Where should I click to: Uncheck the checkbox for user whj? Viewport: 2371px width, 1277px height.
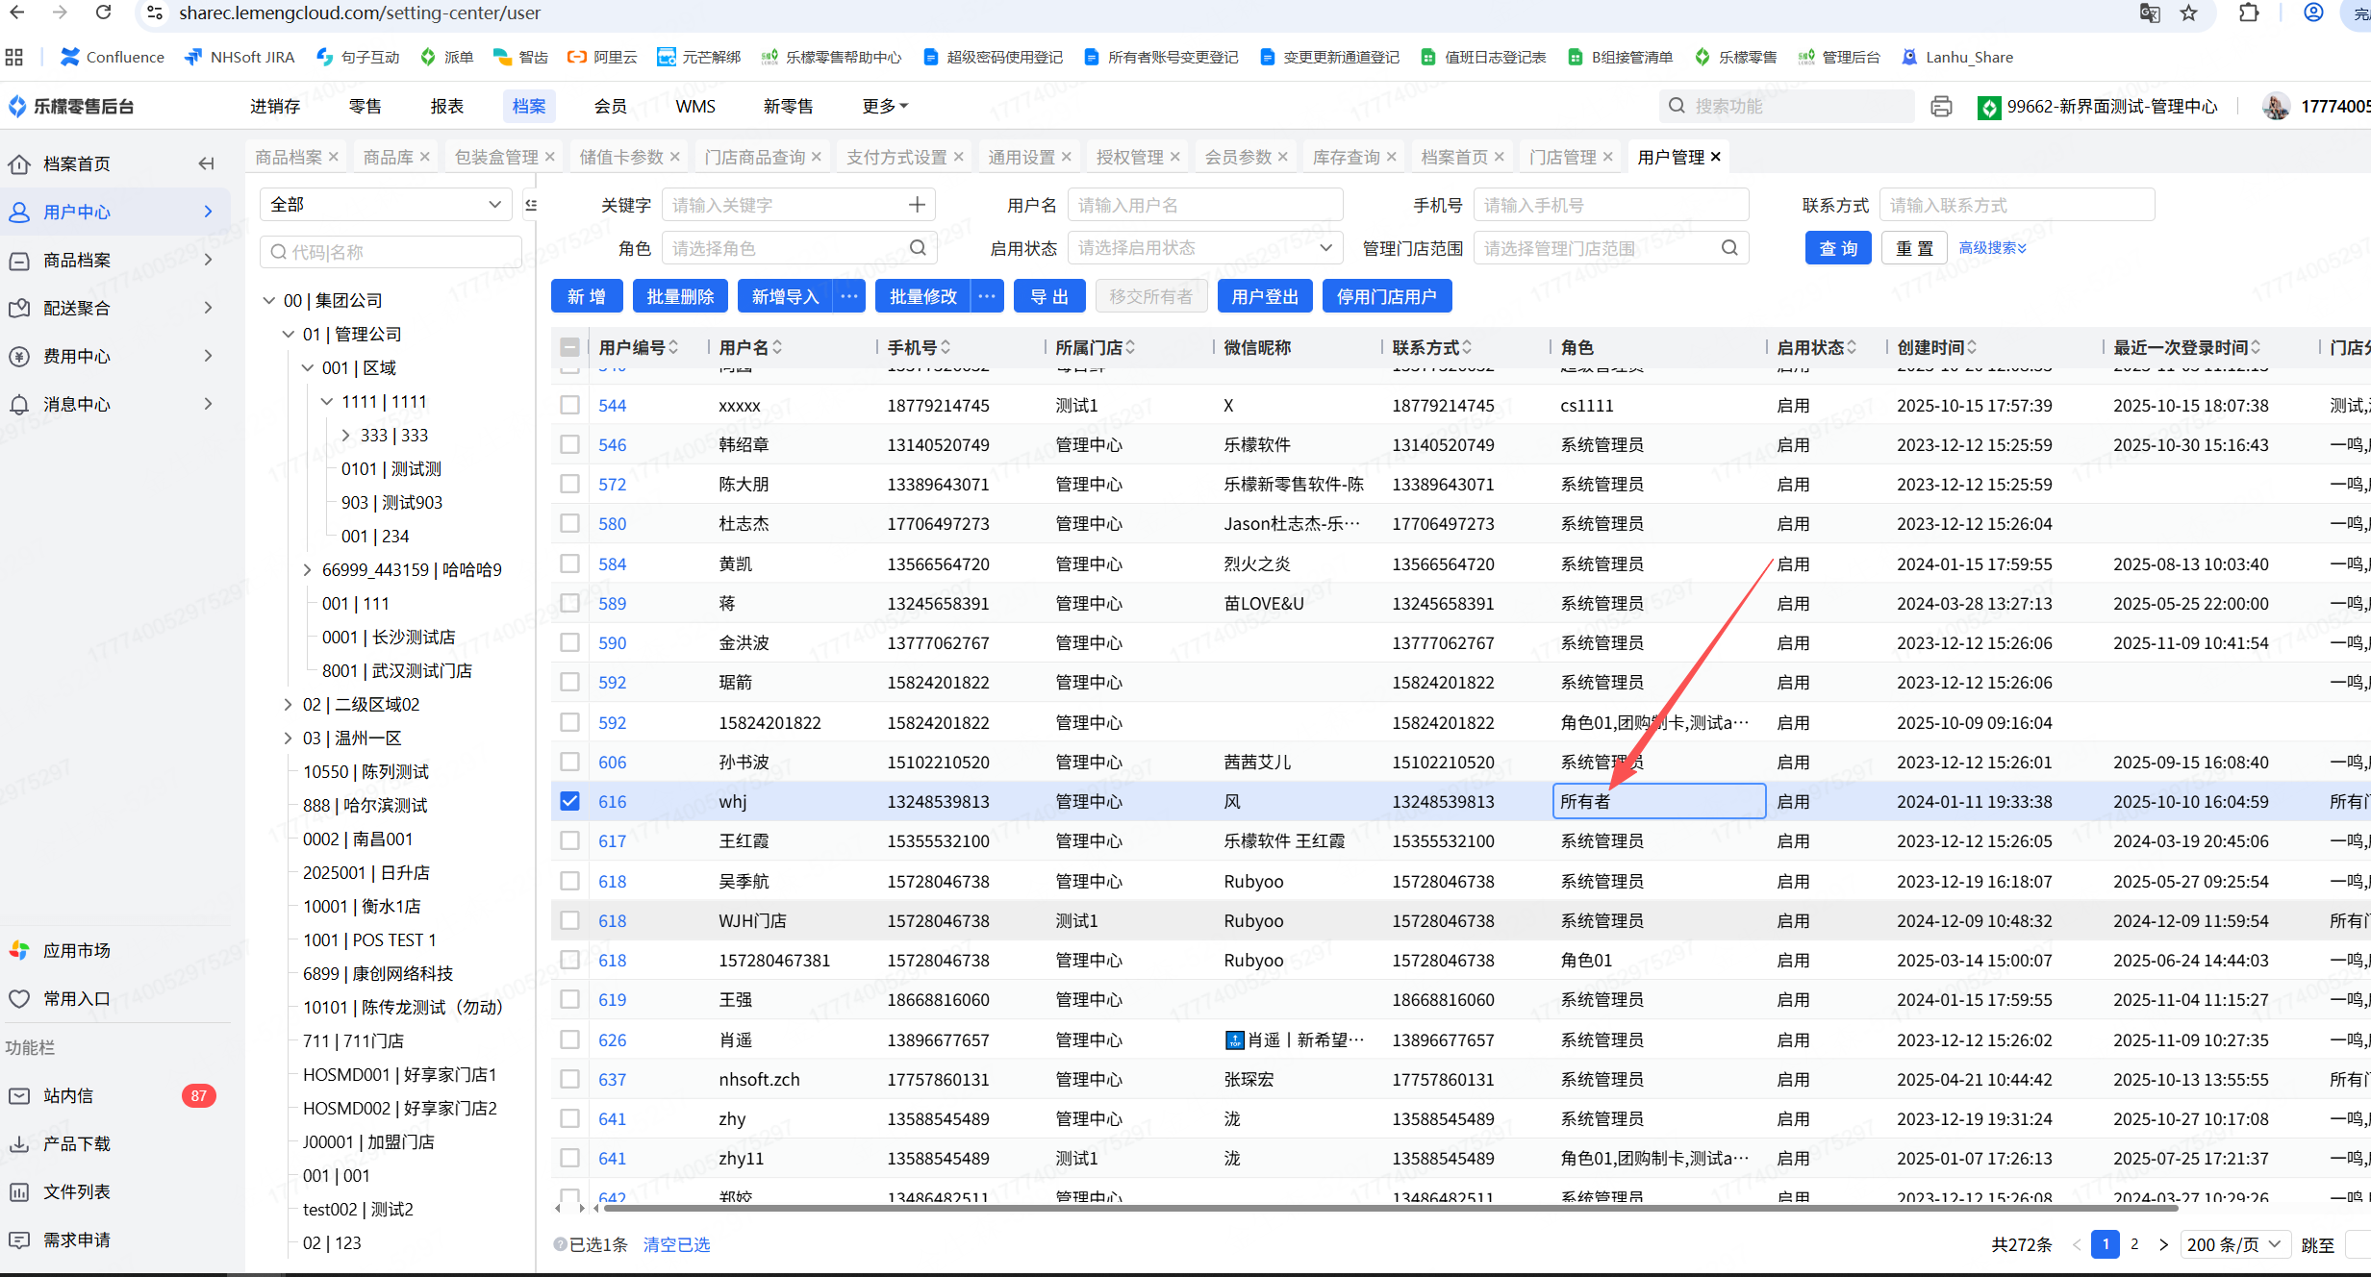tap(569, 801)
